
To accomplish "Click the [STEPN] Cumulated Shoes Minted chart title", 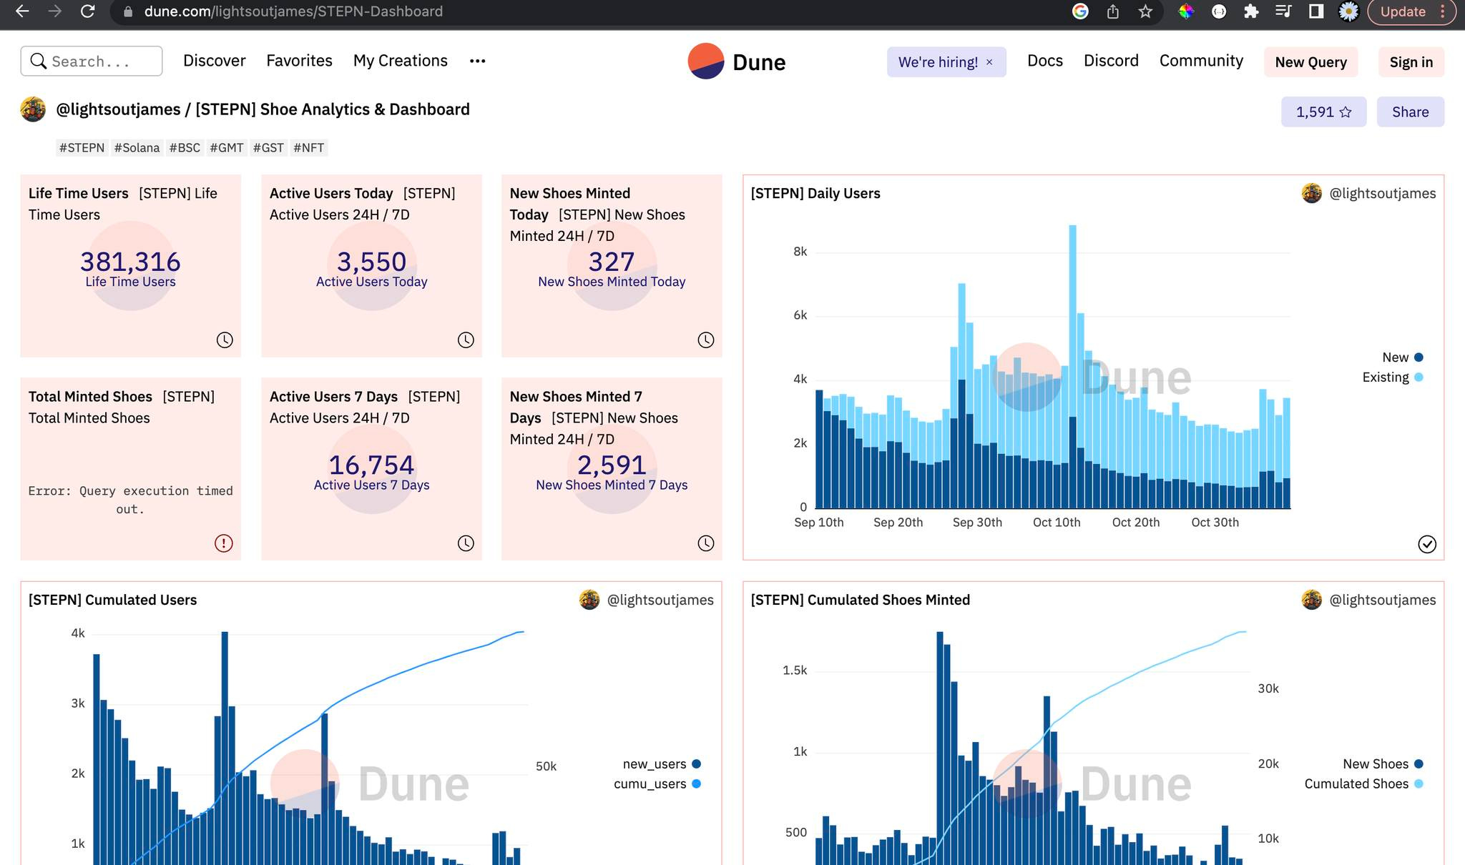I will pos(860,600).
